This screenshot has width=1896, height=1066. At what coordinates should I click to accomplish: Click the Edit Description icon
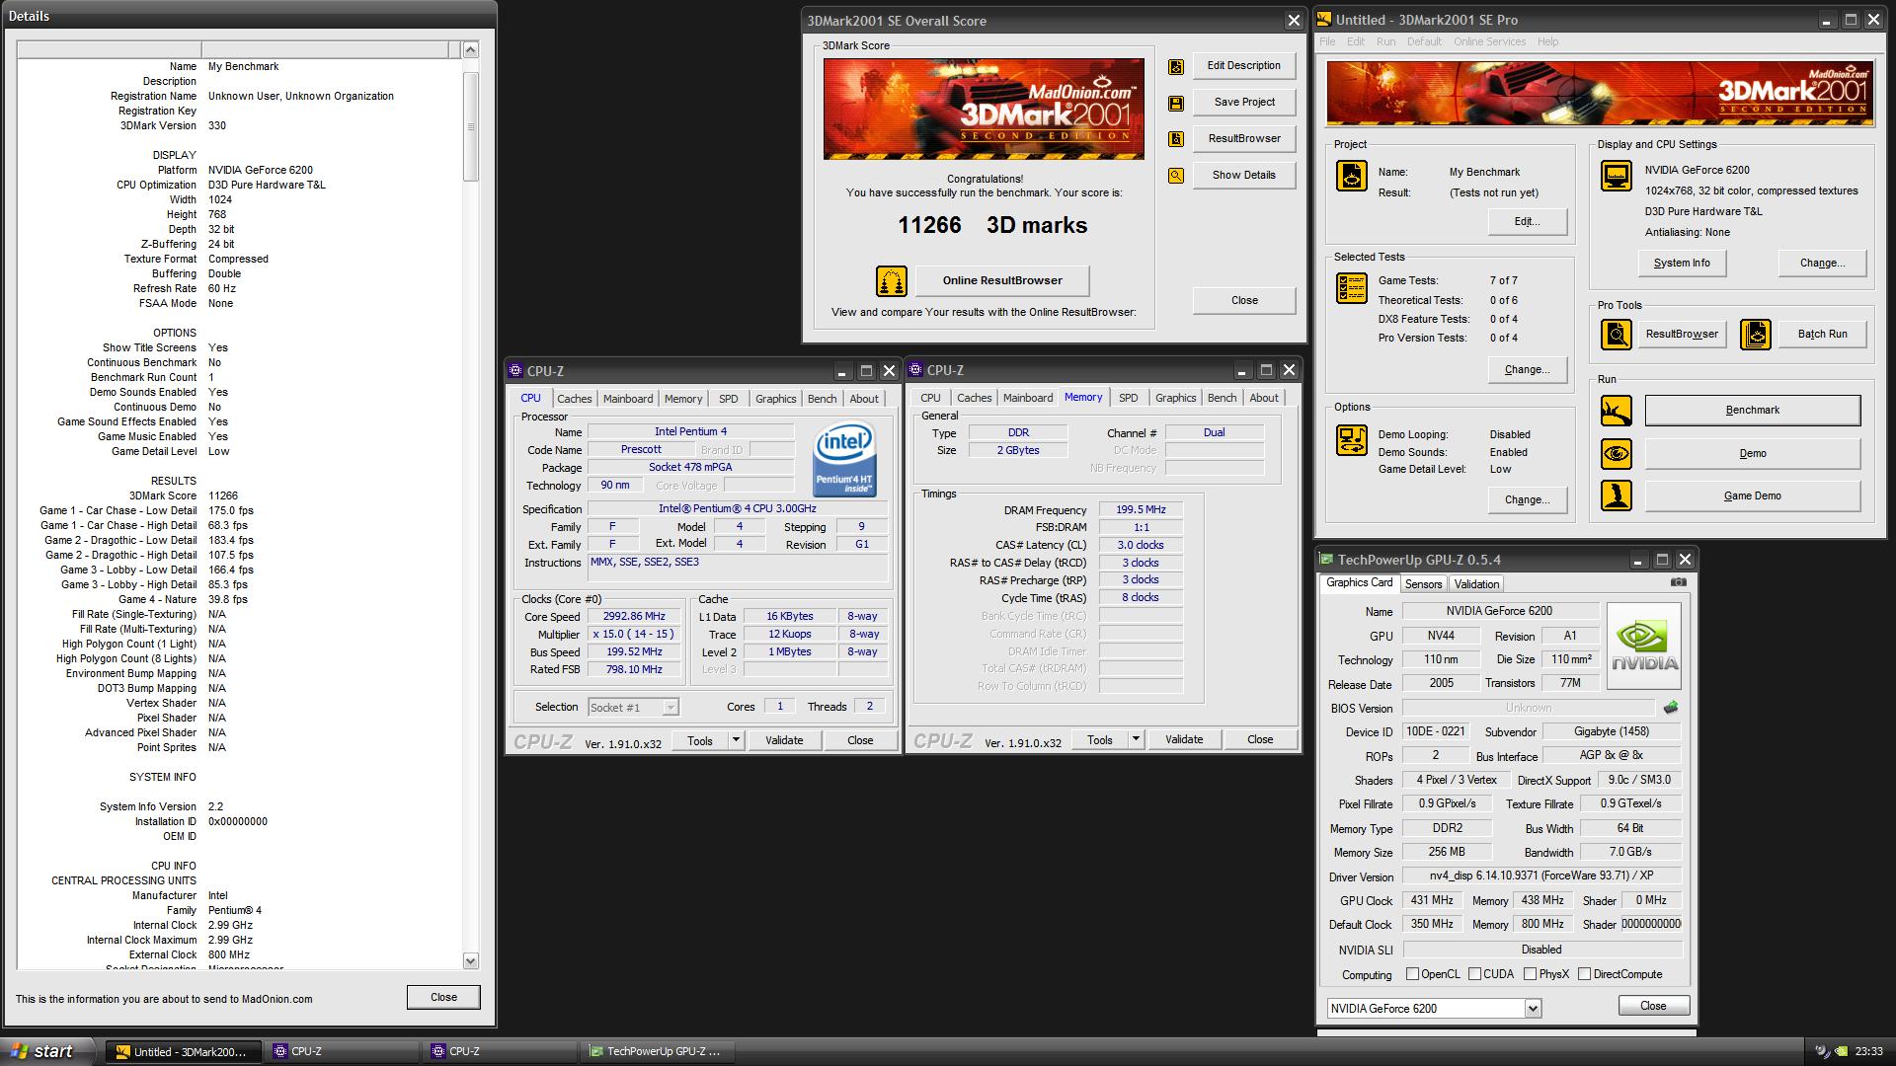[1175, 67]
